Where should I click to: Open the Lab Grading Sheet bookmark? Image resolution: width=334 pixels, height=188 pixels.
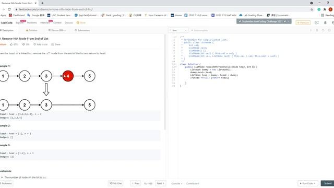point(252,15)
